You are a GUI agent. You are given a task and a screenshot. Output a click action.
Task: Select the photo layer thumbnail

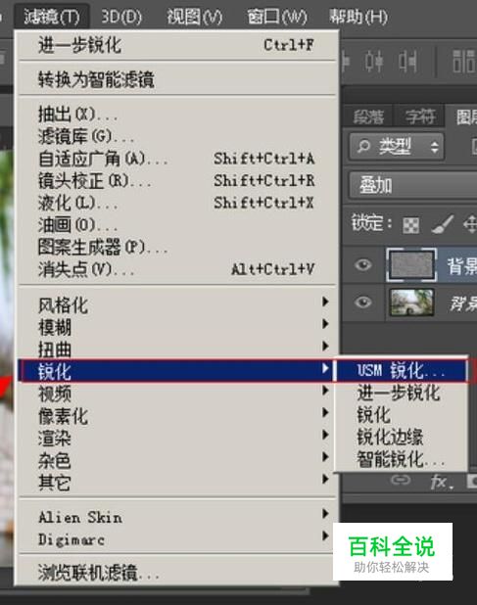411,302
